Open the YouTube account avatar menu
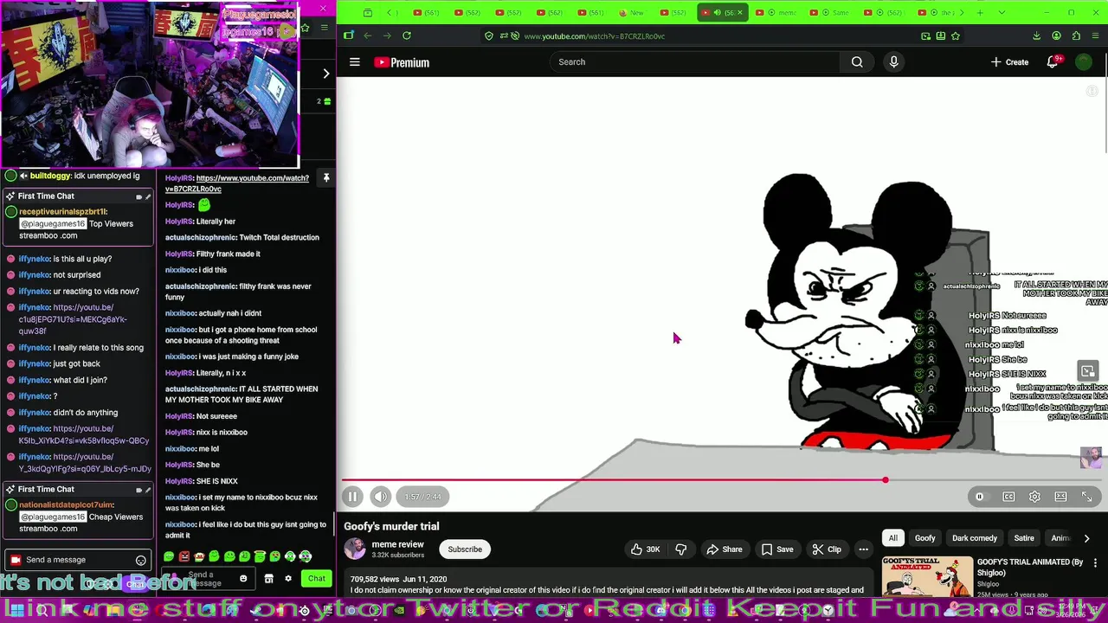This screenshot has height=623, width=1108. coord(1084,62)
